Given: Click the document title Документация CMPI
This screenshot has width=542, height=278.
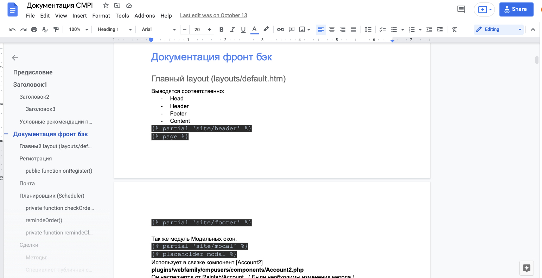Looking at the screenshot, I should coord(60,5).
